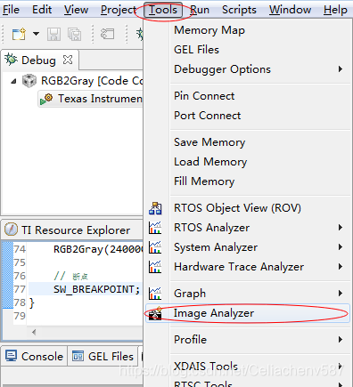Click the Graph chart icon
Viewport: 353px width, 387px height.
click(155, 294)
